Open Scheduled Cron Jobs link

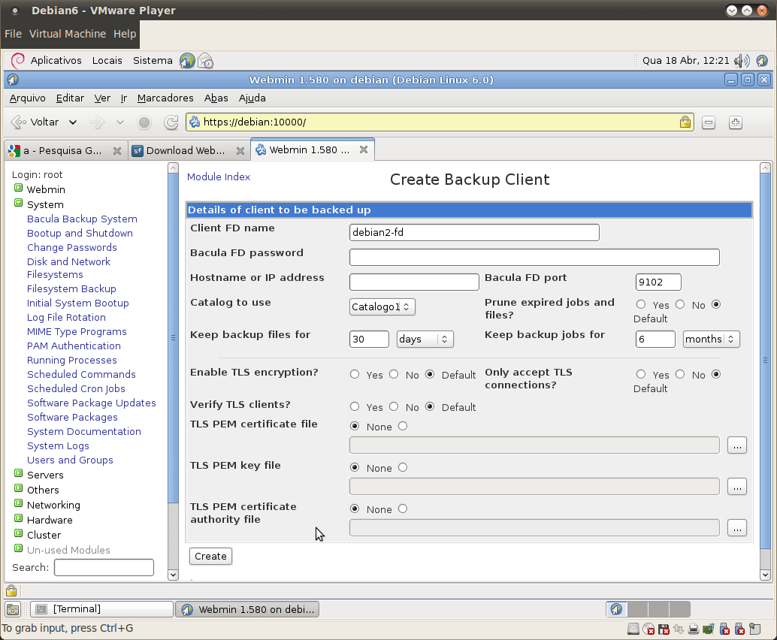76,389
